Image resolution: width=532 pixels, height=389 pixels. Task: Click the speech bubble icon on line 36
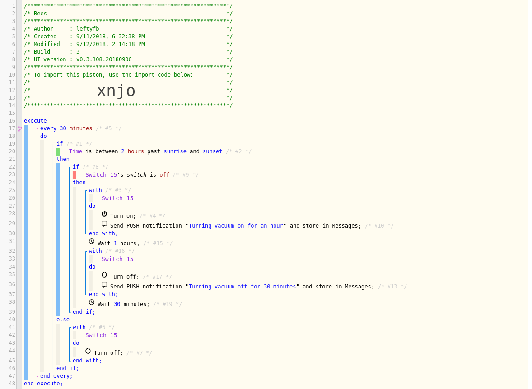point(104,285)
